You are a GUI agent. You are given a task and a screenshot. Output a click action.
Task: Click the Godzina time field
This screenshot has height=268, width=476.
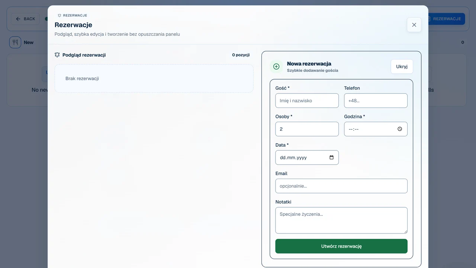tap(376, 129)
